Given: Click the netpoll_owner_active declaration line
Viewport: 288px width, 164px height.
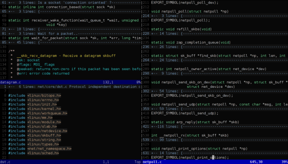Looking at the screenshot, I should (x=208, y=69).
